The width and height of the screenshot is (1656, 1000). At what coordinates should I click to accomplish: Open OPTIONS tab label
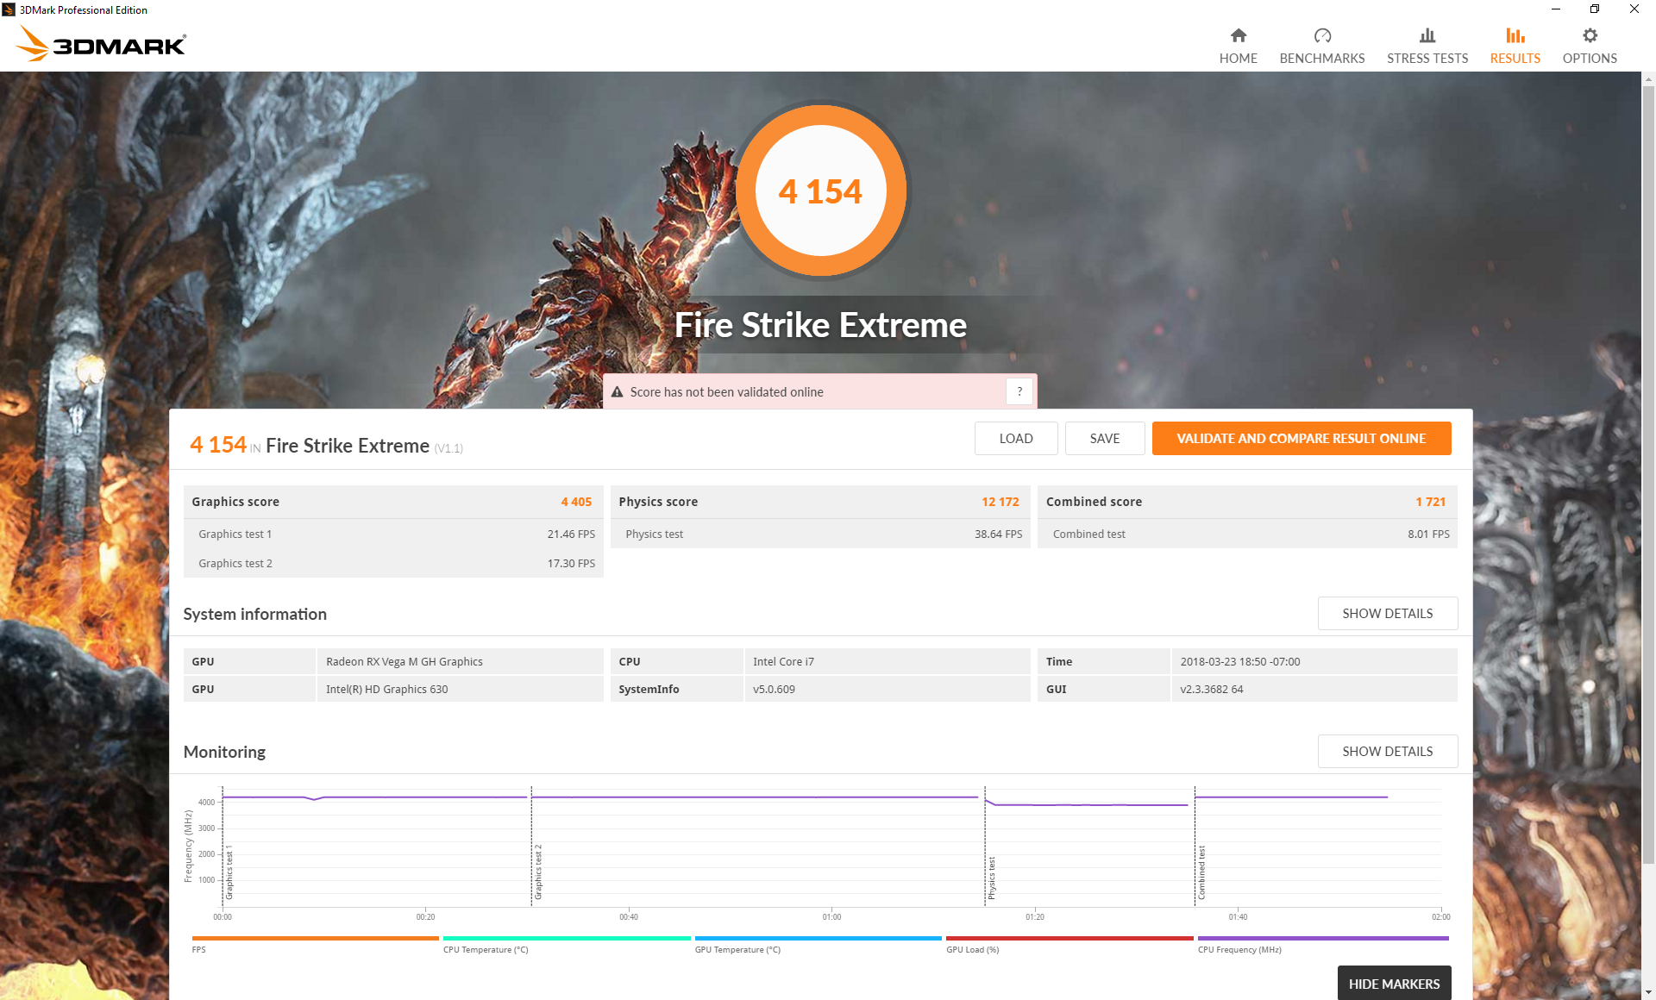(x=1590, y=59)
